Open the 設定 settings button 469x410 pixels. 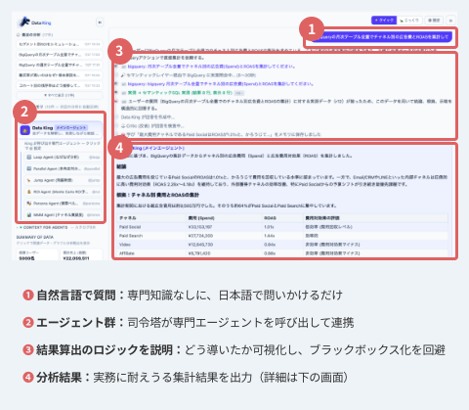tap(434, 21)
